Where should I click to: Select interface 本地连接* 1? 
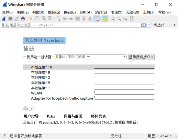[89, 88]
